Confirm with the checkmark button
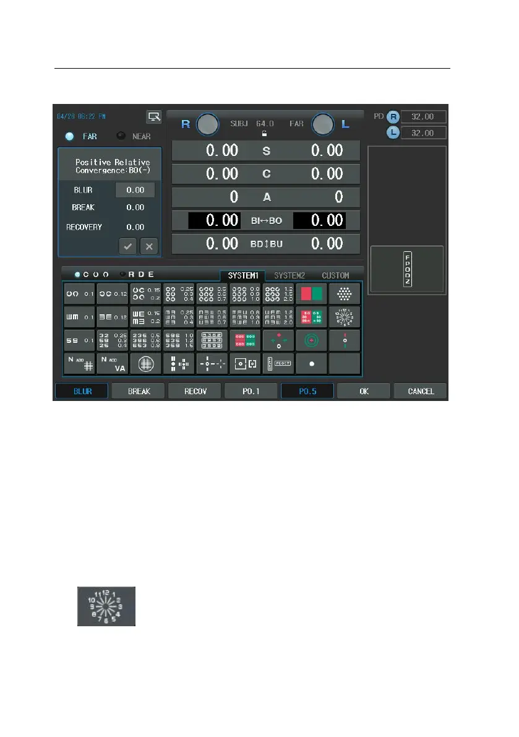 tap(128, 246)
